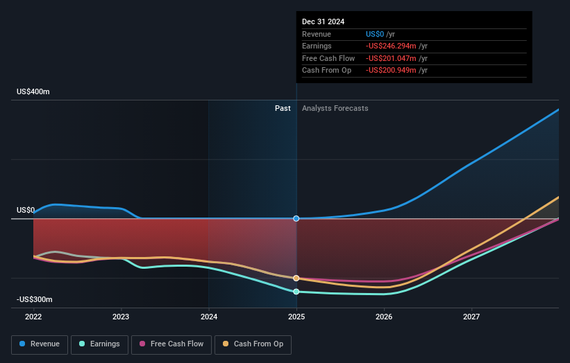Toggle Free Cash Flow legend item
The image size is (570, 363).
169,344
